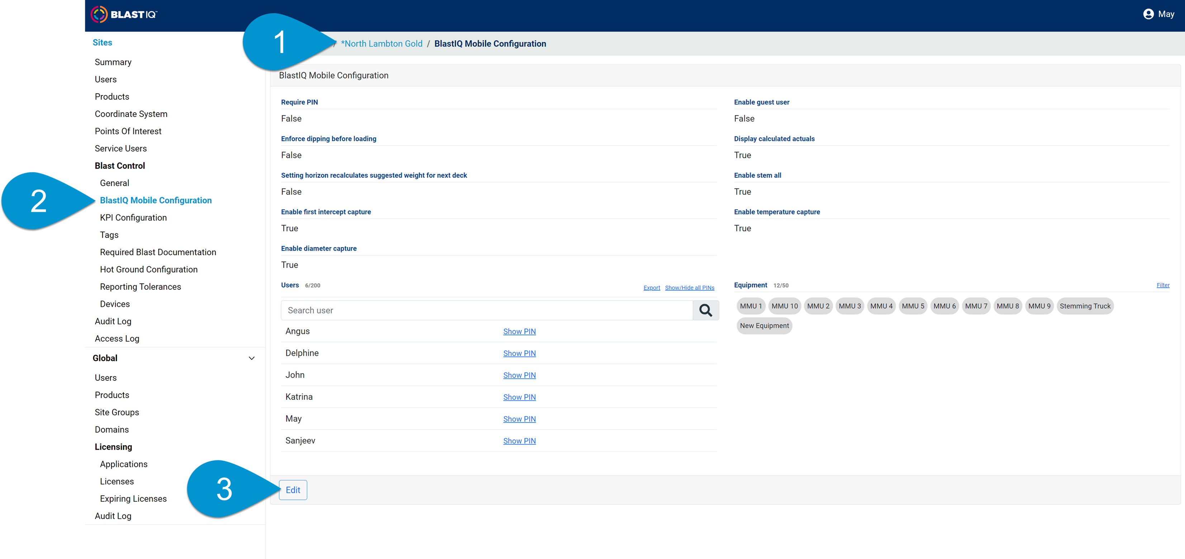This screenshot has width=1185, height=559.
Task: Show PIN for Delphine
Action: point(520,353)
